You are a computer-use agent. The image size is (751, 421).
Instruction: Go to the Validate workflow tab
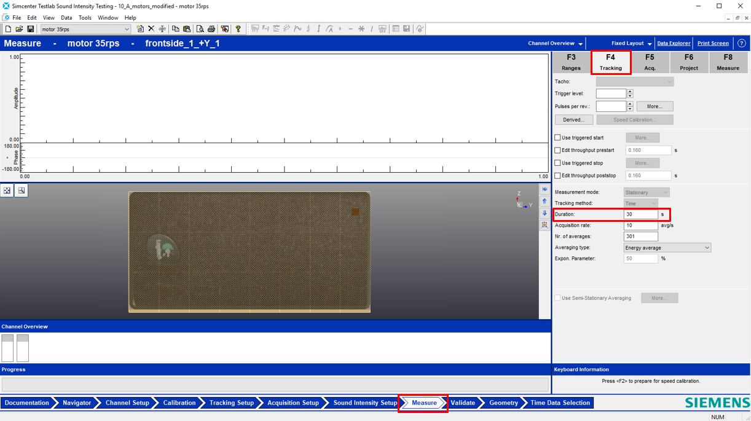point(462,403)
